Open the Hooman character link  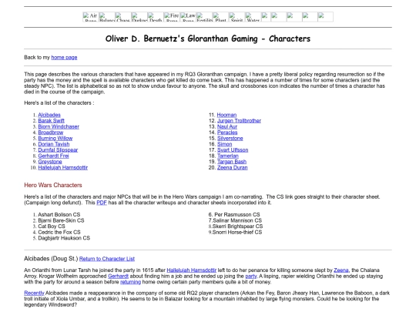pyautogui.click(x=226, y=115)
